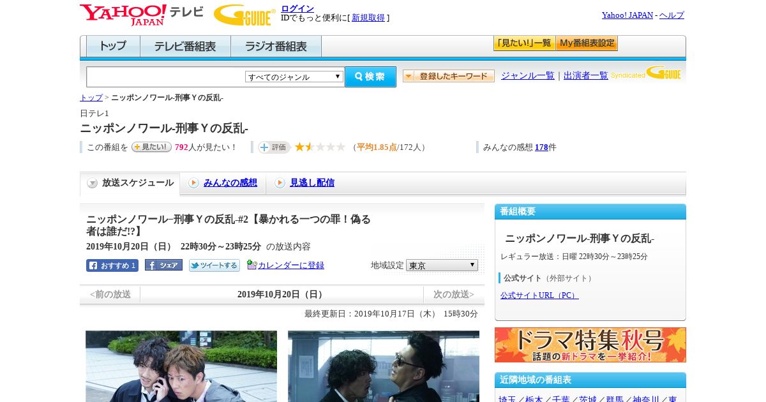Click the 評価 plus rating button
The width and height of the screenshot is (766, 402).
tap(274, 147)
